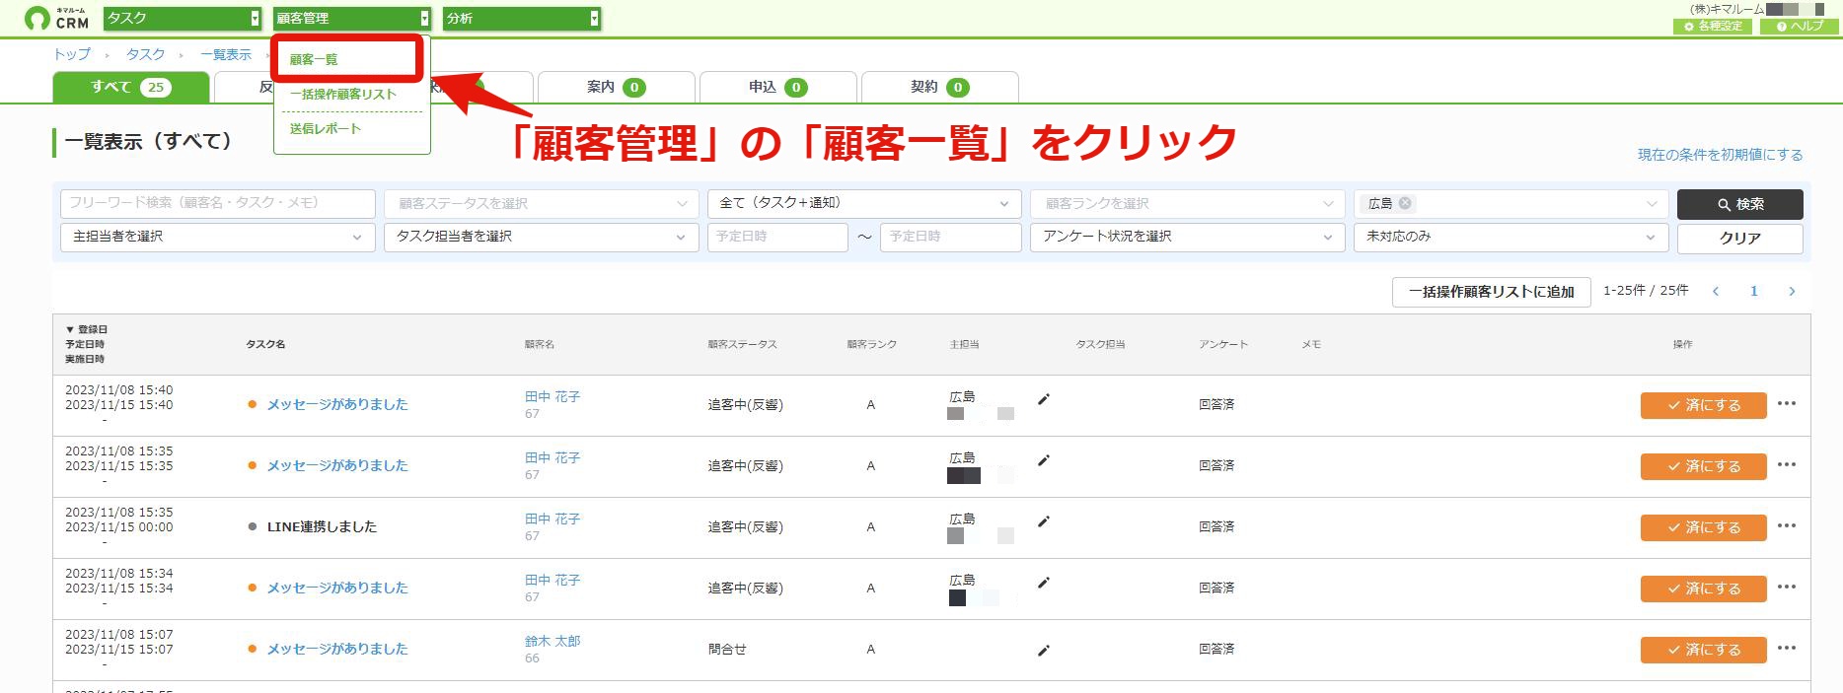Open the 各種設定 gear button
1843x693 pixels.
tap(1713, 26)
